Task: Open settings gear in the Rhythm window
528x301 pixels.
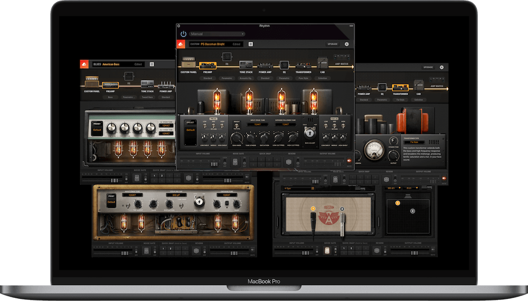Action: point(347,44)
